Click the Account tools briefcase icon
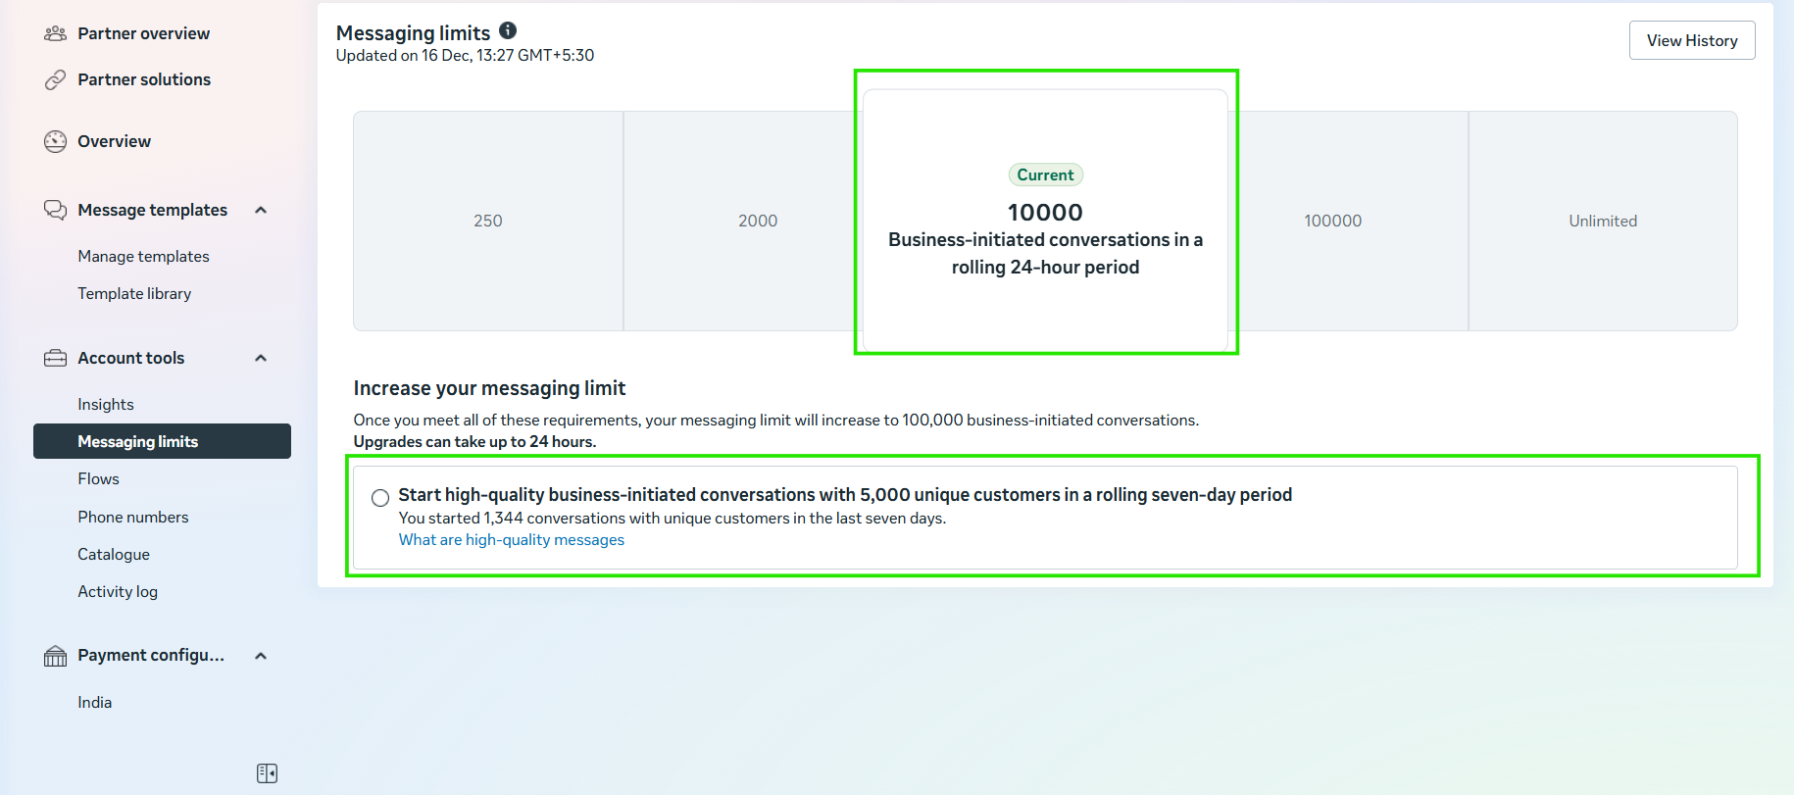The height and width of the screenshot is (795, 1794). (x=55, y=357)
